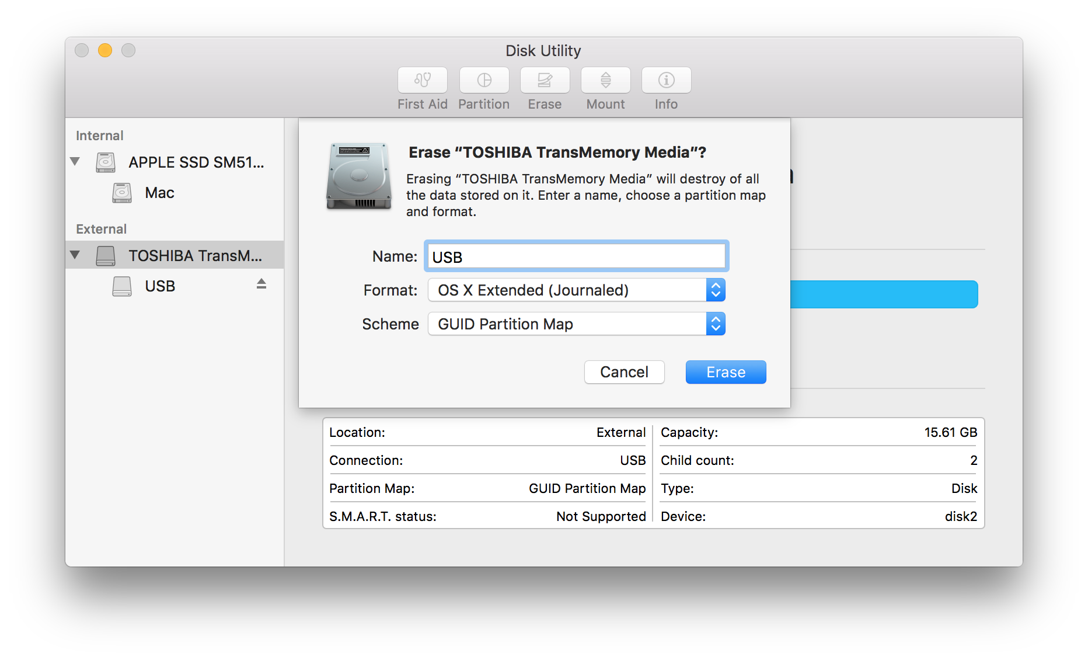Select the USB volume in sidebar
1088x660 pixels.
point(159,286)
